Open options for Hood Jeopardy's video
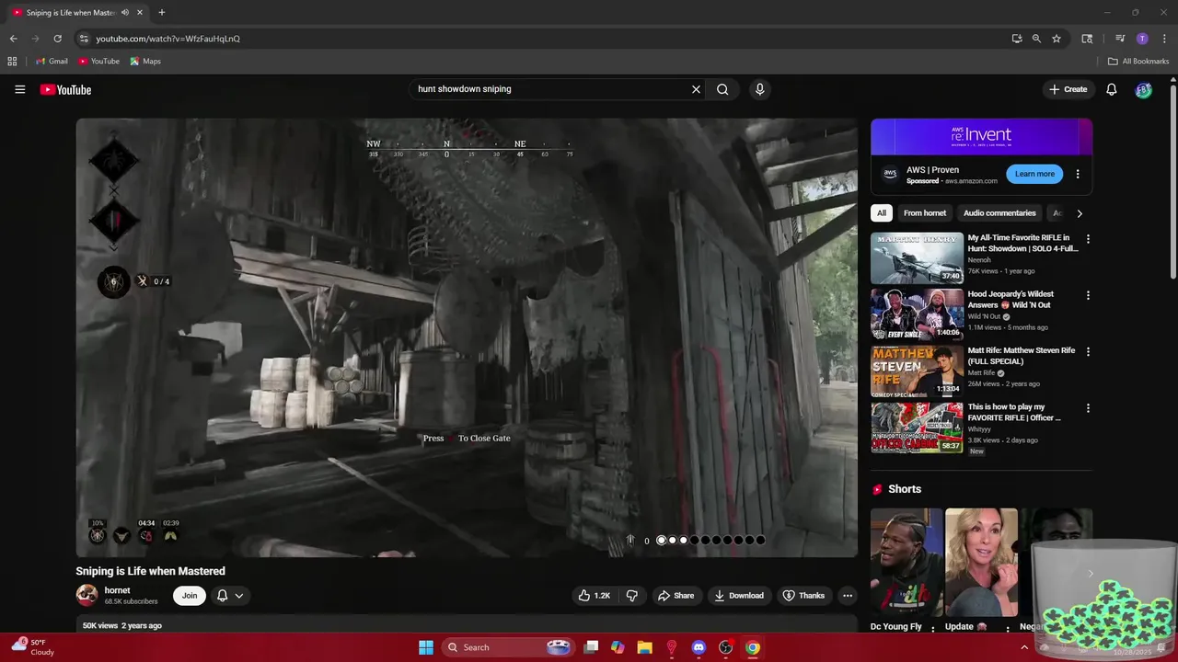Viewport: 1178px width, 662px height. coord(1088,295)
